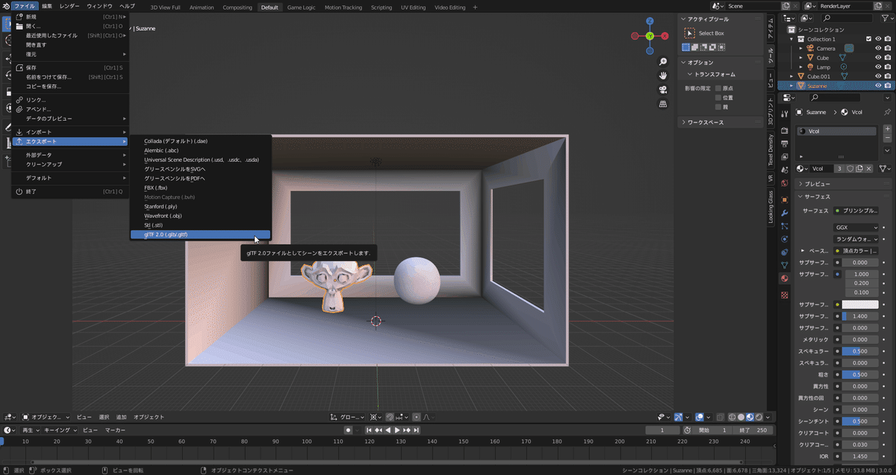Pin the properties editor with pin icon

(886, 112)
